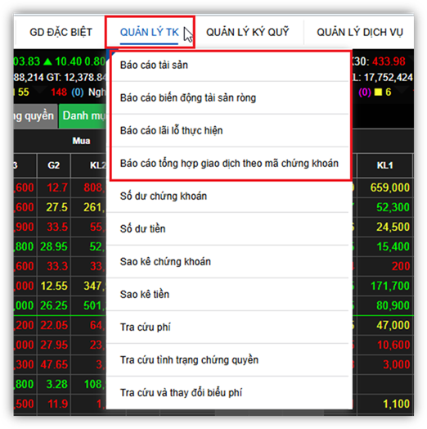Click KL1 value 47,000

click(393, 325)
